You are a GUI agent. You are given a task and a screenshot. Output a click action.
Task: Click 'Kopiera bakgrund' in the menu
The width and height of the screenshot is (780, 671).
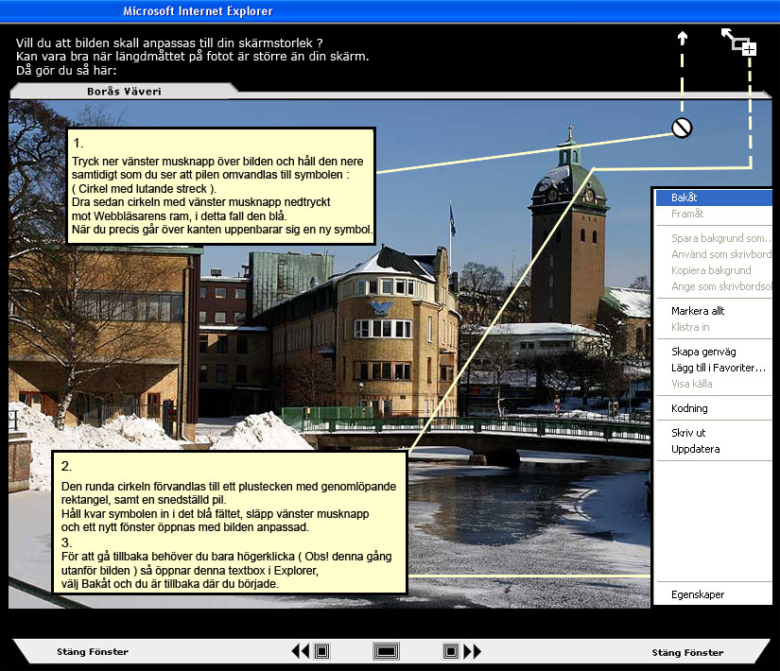tap(714, 270)
